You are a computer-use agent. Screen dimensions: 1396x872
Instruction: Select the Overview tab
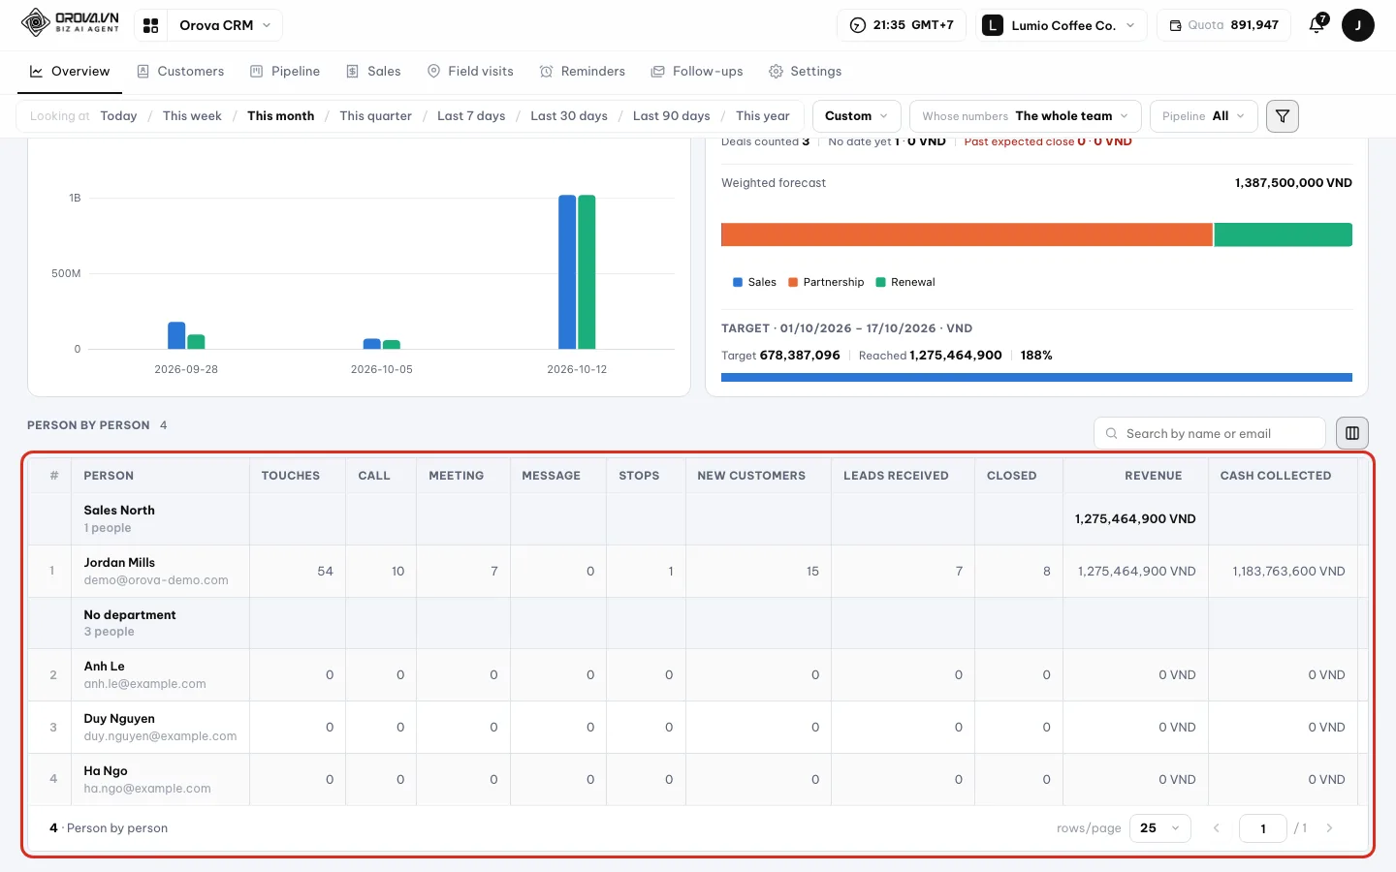[x=70, y=72]
